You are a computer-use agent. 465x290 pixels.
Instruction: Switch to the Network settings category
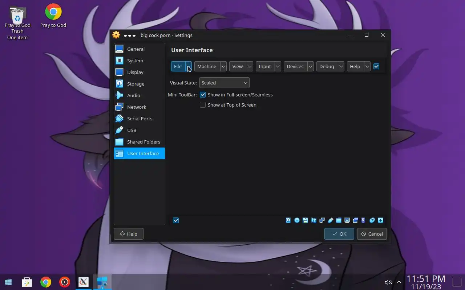click(x=139, y=107)
